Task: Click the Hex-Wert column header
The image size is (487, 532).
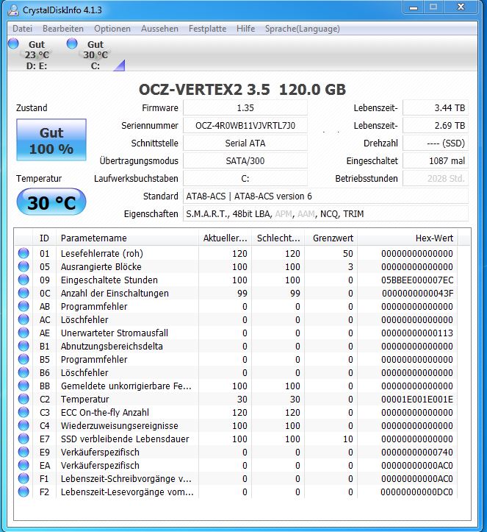Action: tap(407, 238)
